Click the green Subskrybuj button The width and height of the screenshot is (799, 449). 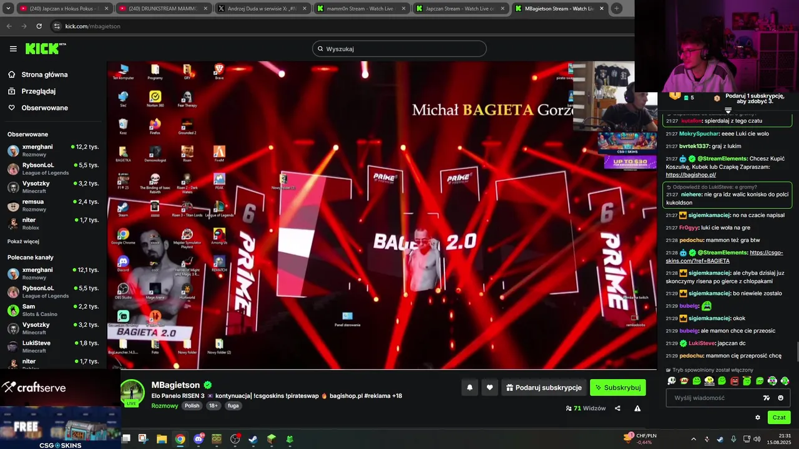(x=618, y=387)
